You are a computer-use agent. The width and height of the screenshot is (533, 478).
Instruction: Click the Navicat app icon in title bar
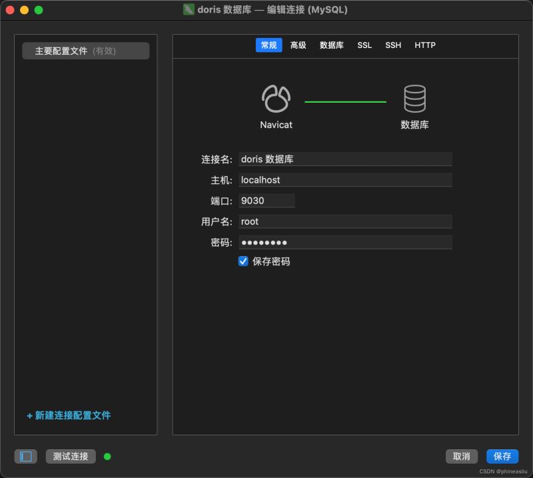[189, 9]
